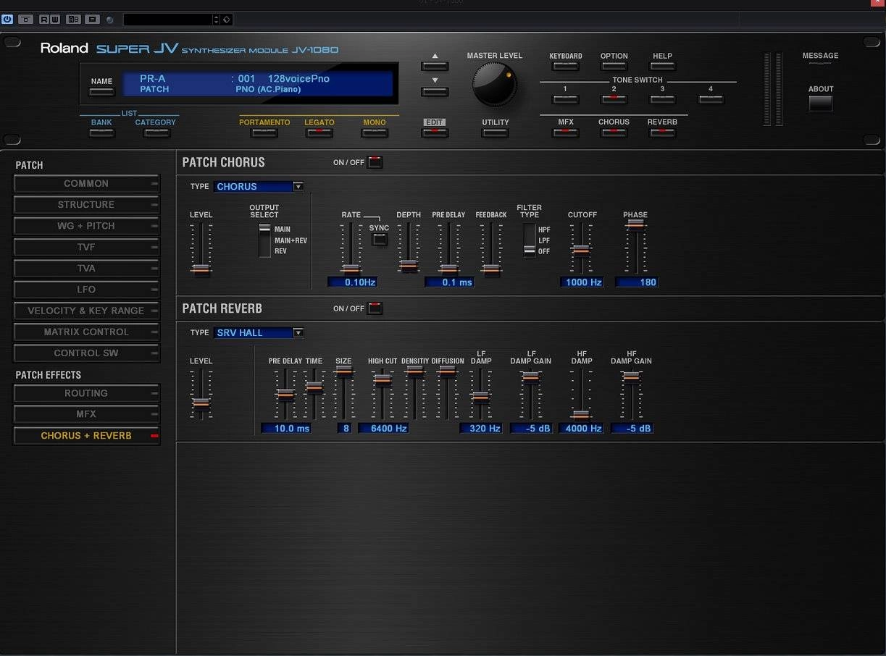Image resolution: width=886 pixels, height=656 pixels.
Task: Toggle Tone Switch 4
Action: (711, 99)
